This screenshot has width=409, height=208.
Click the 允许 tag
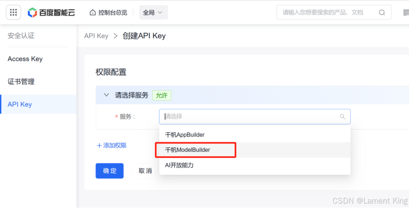162,95
